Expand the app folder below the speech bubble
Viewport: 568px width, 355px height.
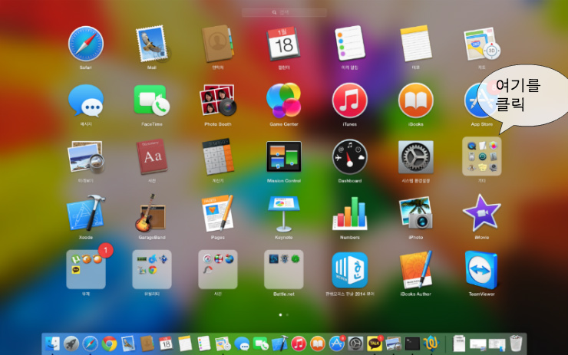tap(481, 156)
